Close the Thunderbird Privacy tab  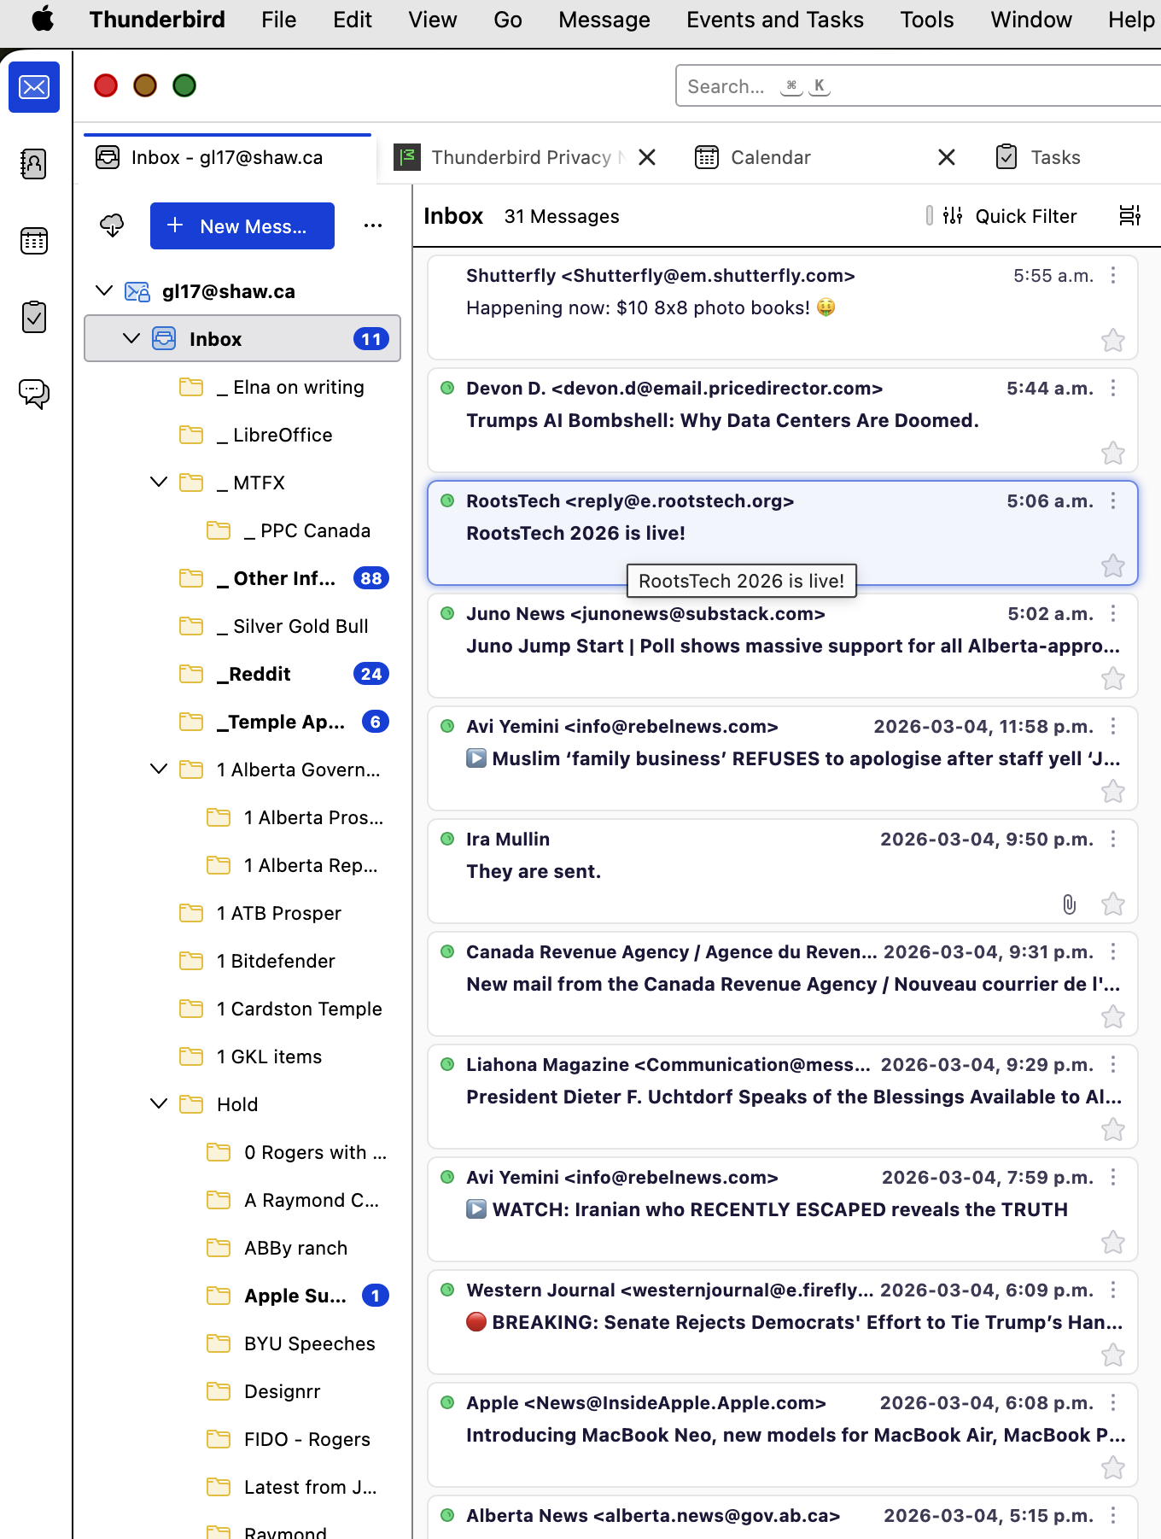point(647,157)
